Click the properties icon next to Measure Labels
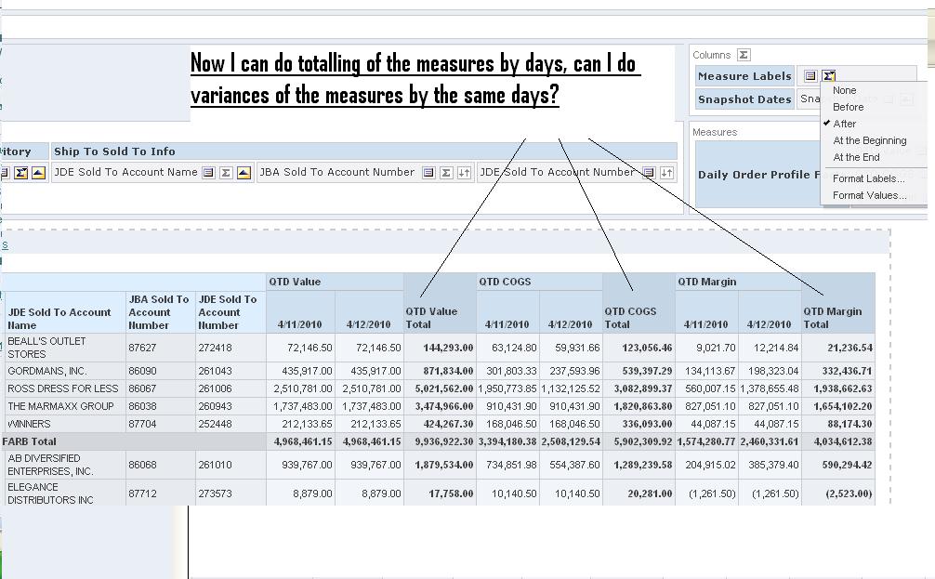The image size is (935, 579). (810, 75)
